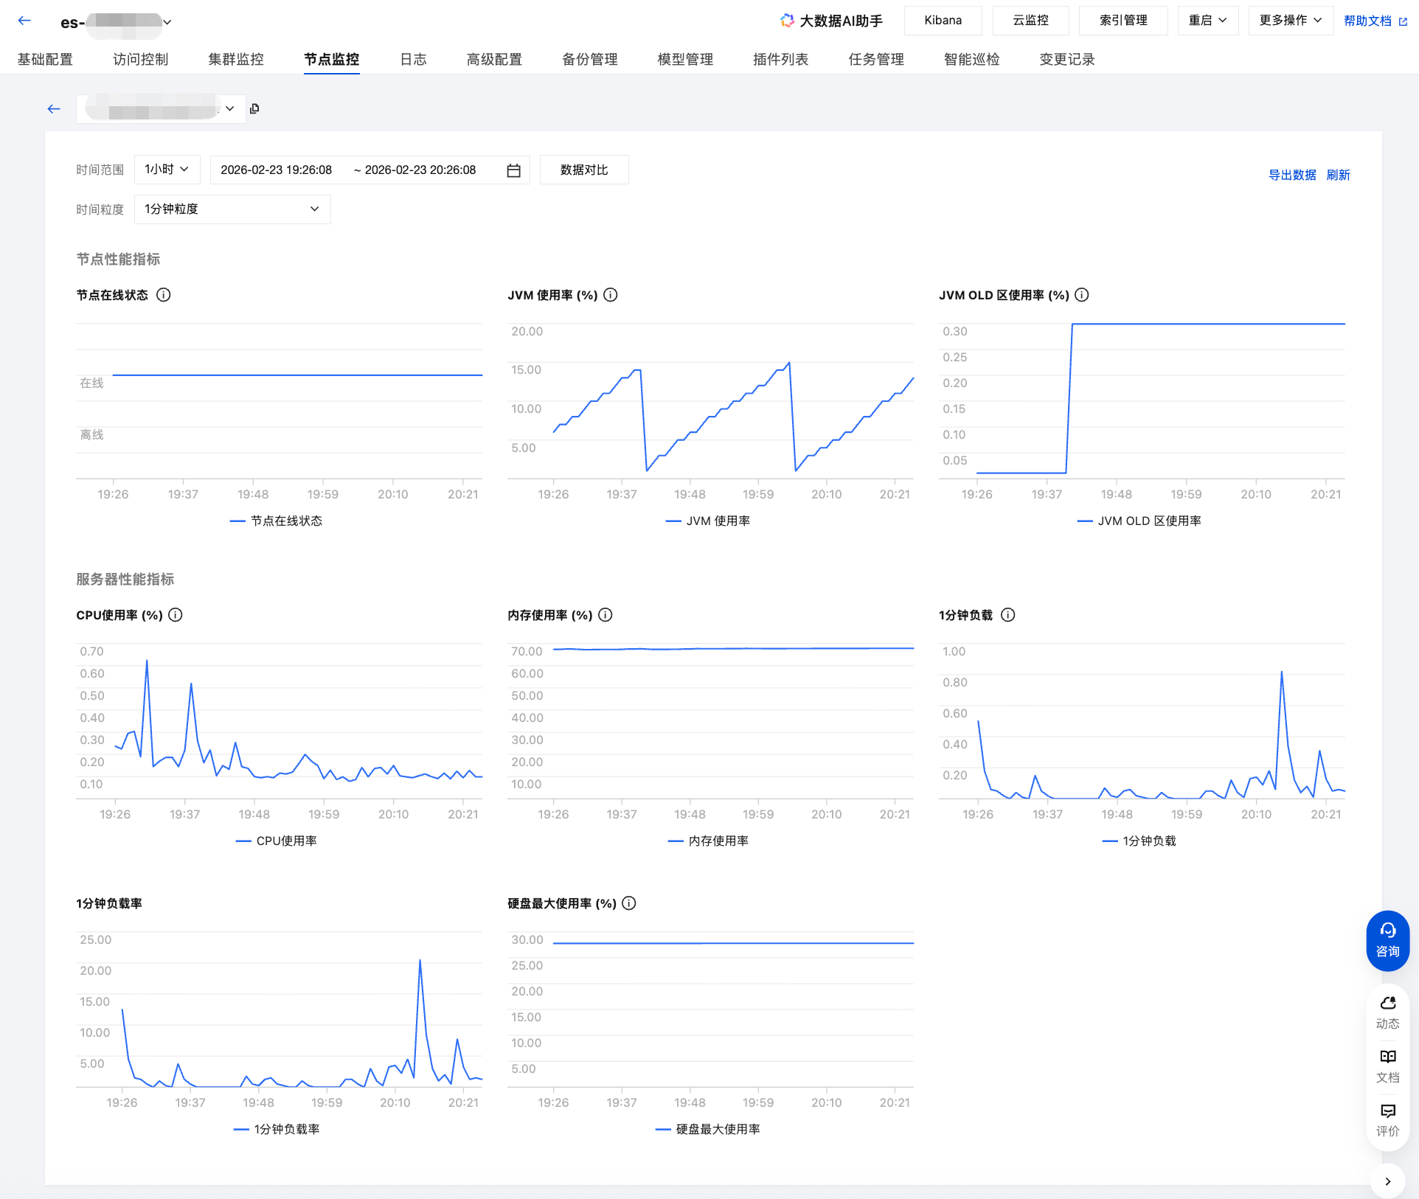Click the start time input field
Image resolution: width=1419 pixels, height=1199 pixels.
click(277, 170)
